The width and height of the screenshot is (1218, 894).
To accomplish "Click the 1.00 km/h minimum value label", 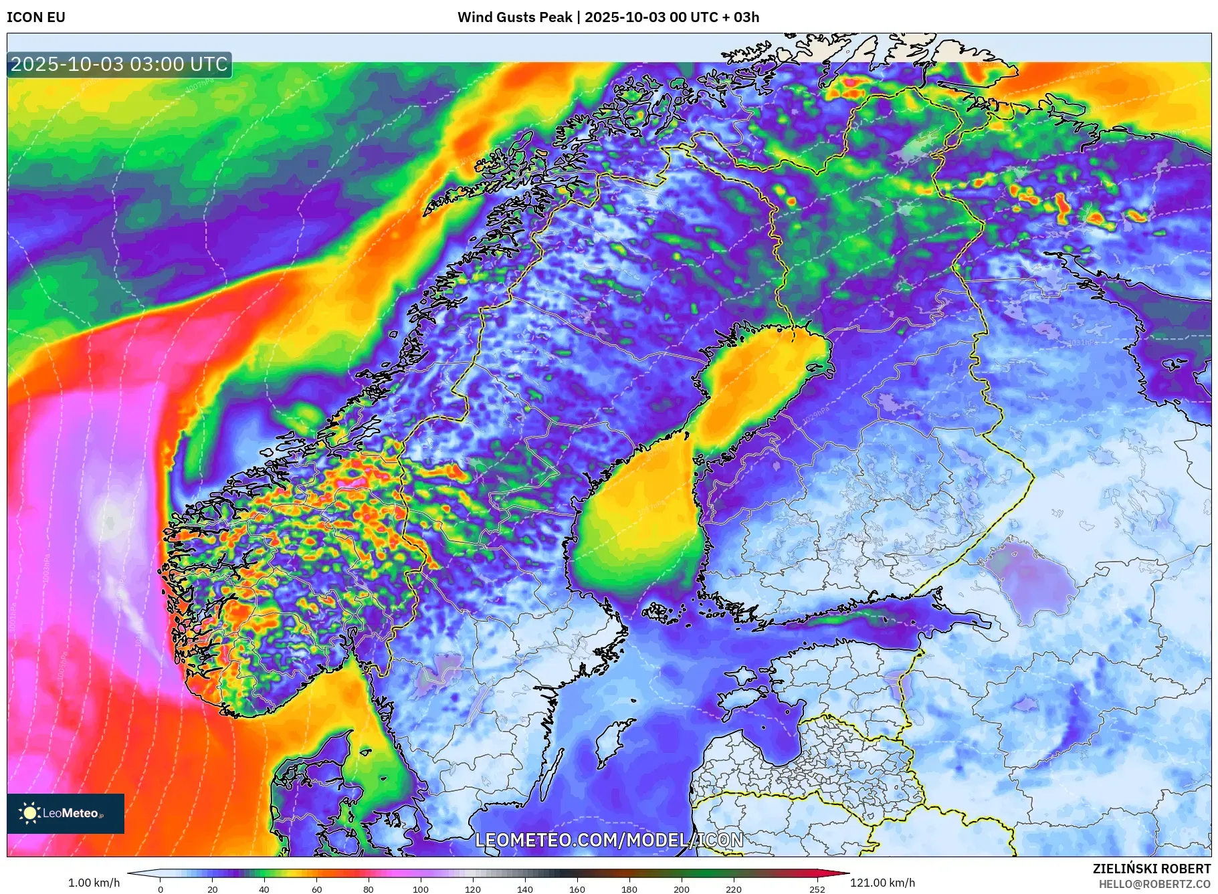I will pos(94,883).
